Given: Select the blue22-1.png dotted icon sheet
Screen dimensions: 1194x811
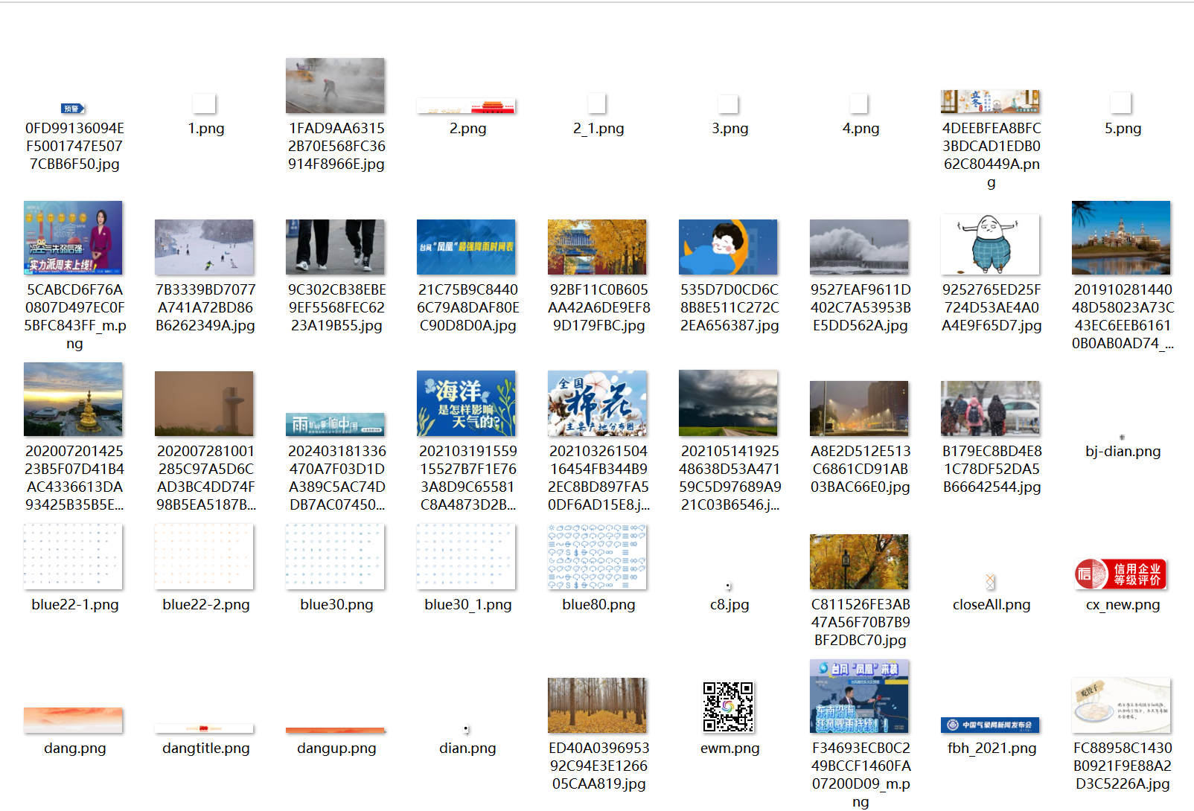Looking at the screenshot, I should pyautogui.click(x=73, y=557).
